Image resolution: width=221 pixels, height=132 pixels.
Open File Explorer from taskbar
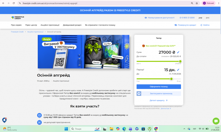(111, 129)
